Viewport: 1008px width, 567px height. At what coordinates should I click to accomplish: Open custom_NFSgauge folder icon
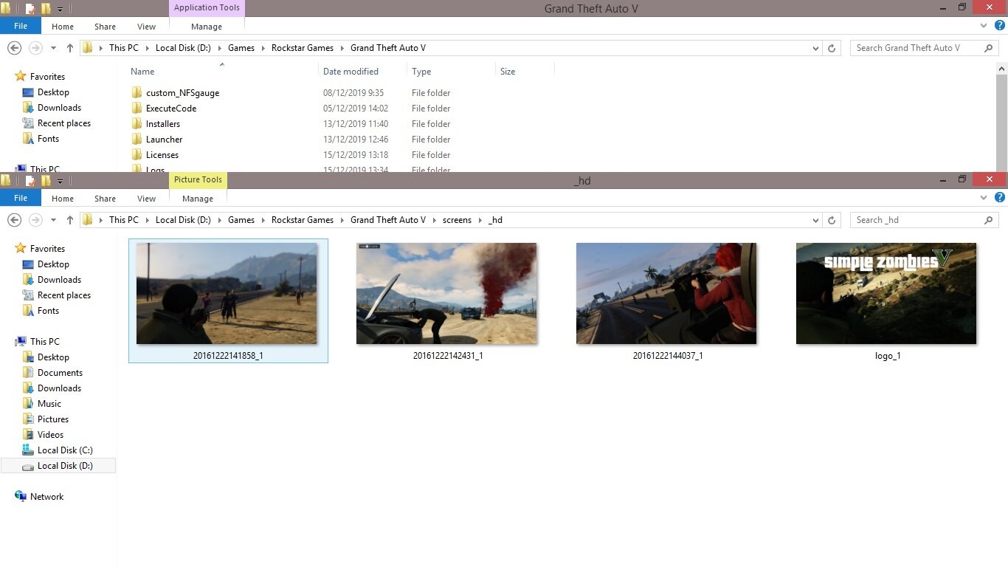pos(137,93)
